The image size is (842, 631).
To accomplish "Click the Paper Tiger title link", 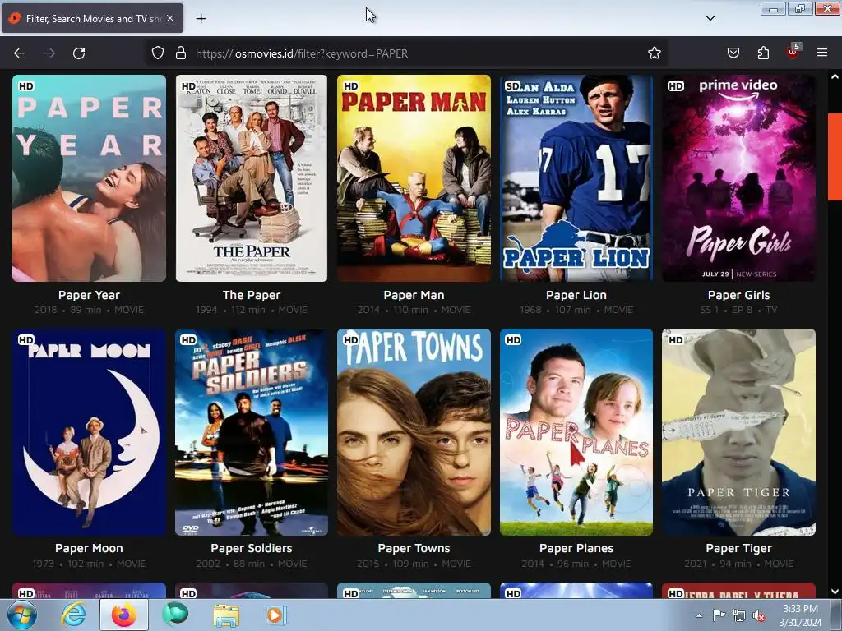I will [x=739, y=548].
